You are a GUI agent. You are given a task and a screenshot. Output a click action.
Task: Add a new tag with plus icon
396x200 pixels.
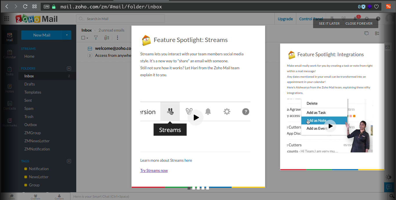click(x=69, y=161)
